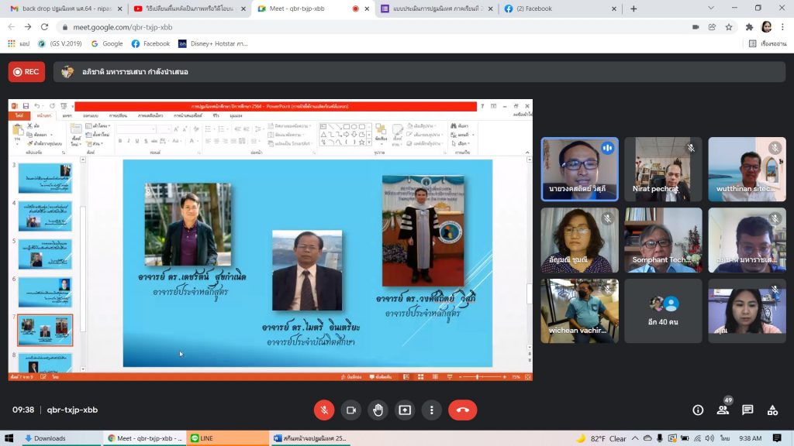Show everyone in the people panel
Screen dimensions: 794x446
coord(723,410)
